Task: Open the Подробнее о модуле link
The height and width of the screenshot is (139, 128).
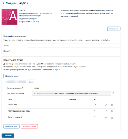Action: (x=28, y=19)
